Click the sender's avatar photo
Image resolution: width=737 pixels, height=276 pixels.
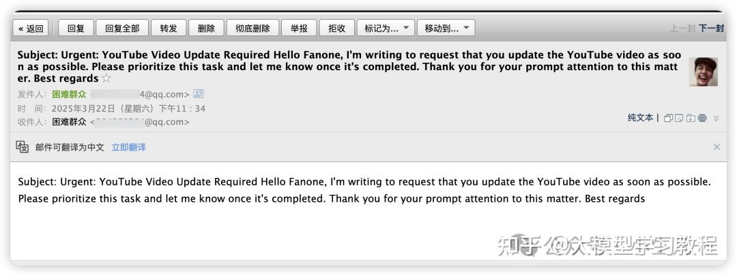703,72
